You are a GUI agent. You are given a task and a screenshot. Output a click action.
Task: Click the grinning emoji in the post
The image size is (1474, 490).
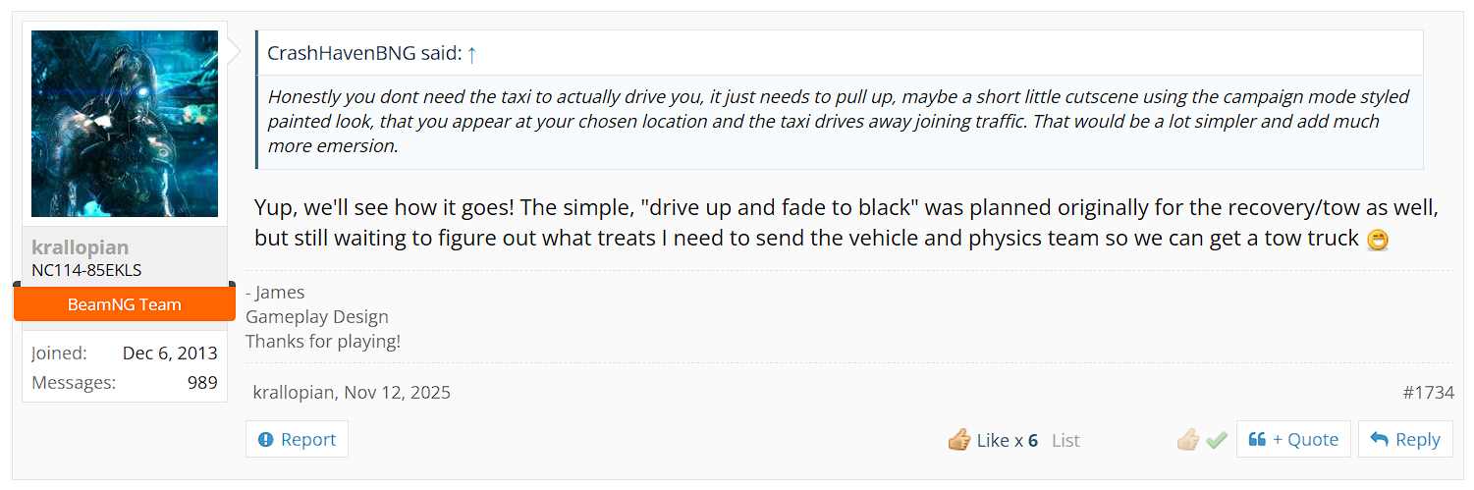coord(1378,240)
